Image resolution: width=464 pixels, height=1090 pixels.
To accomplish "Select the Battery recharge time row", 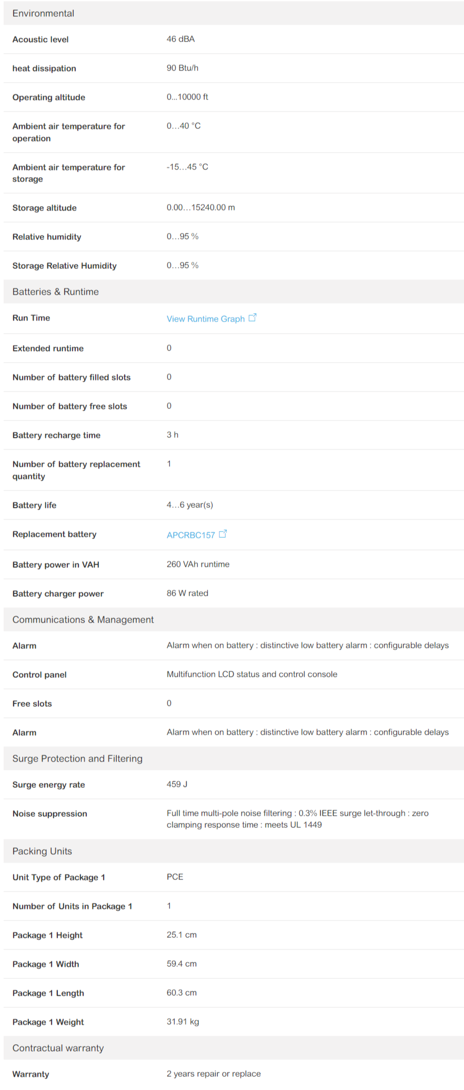I will click(x=234, y=435).
